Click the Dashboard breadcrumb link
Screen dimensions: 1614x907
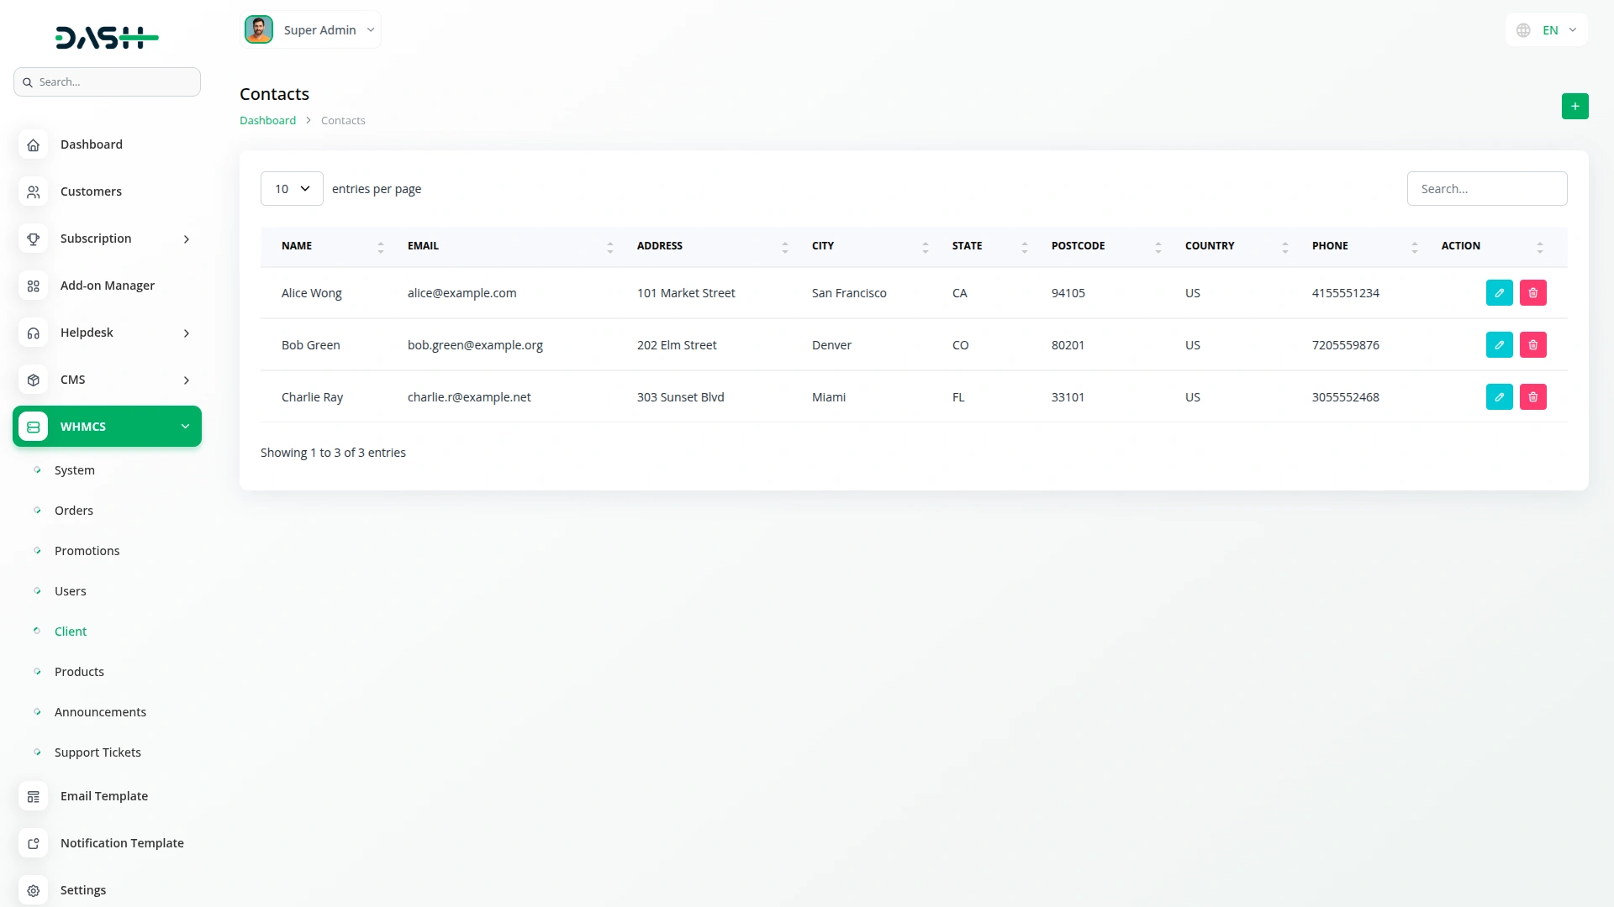267,121
